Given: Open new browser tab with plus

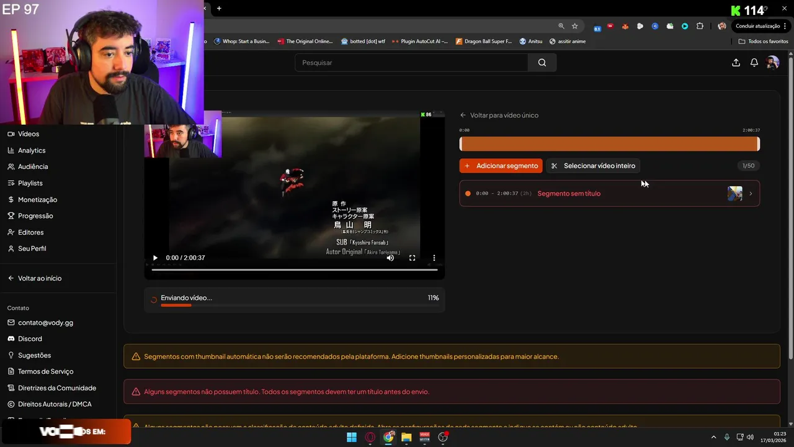Looking at the screenshot, I should point(219,8).
